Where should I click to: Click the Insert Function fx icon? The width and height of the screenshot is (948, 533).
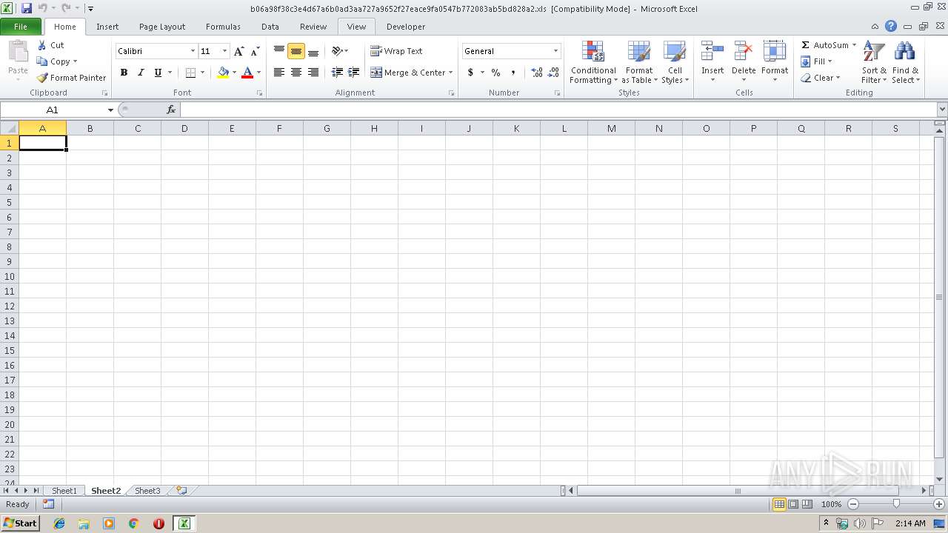(x=171, y=110)
